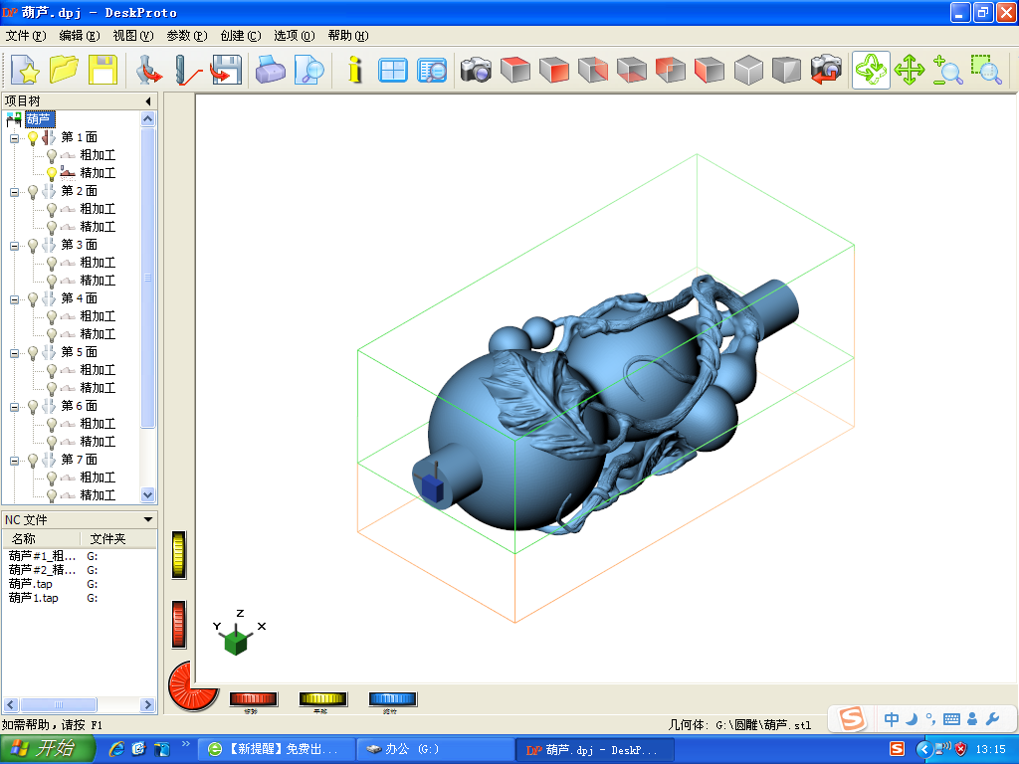Screen dimensions: 1019x764
Task: Click the XYZ green orientation cube
Action: tap(235, 642)
